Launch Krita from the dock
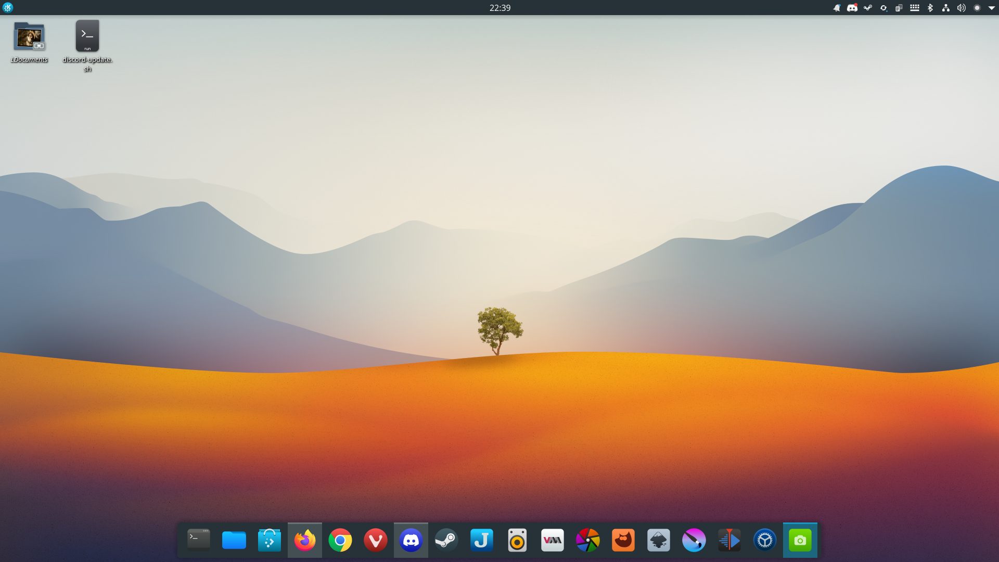999x562 pixels. coord(694,540)
